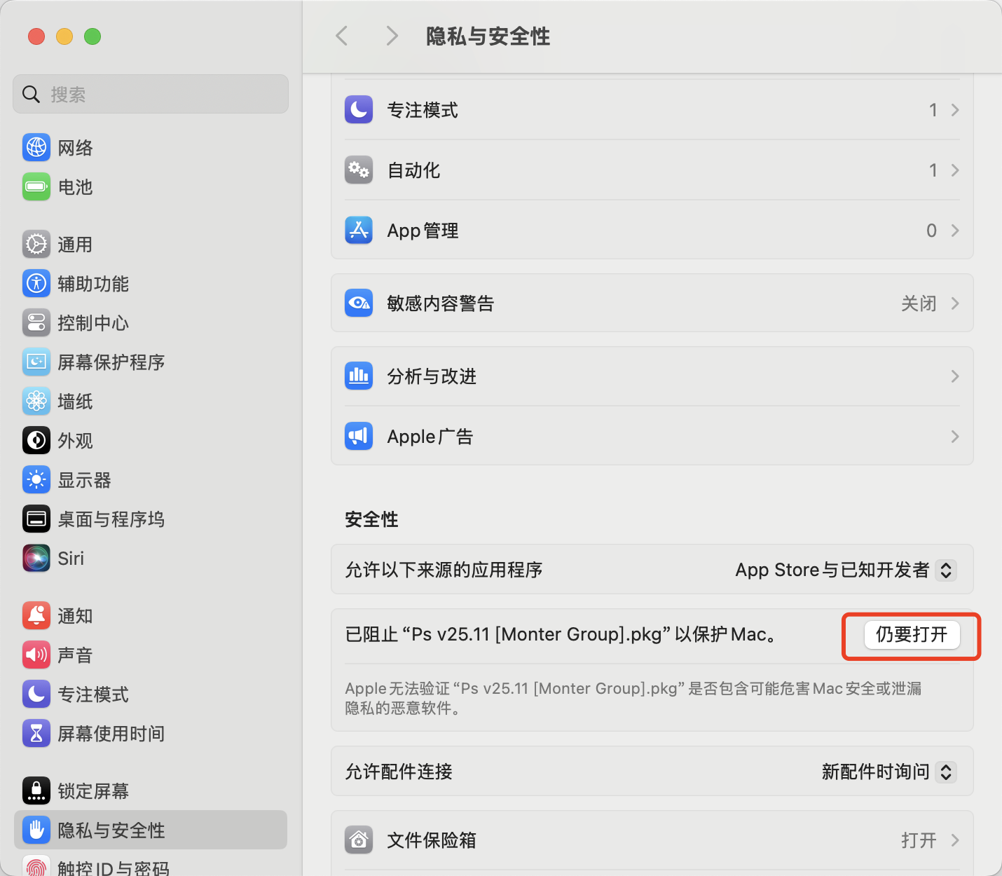Image resolution: width=1002 pixels, height=876 pixels.
Task: Click the FileVault house icon
Action: tap(359, 840)
